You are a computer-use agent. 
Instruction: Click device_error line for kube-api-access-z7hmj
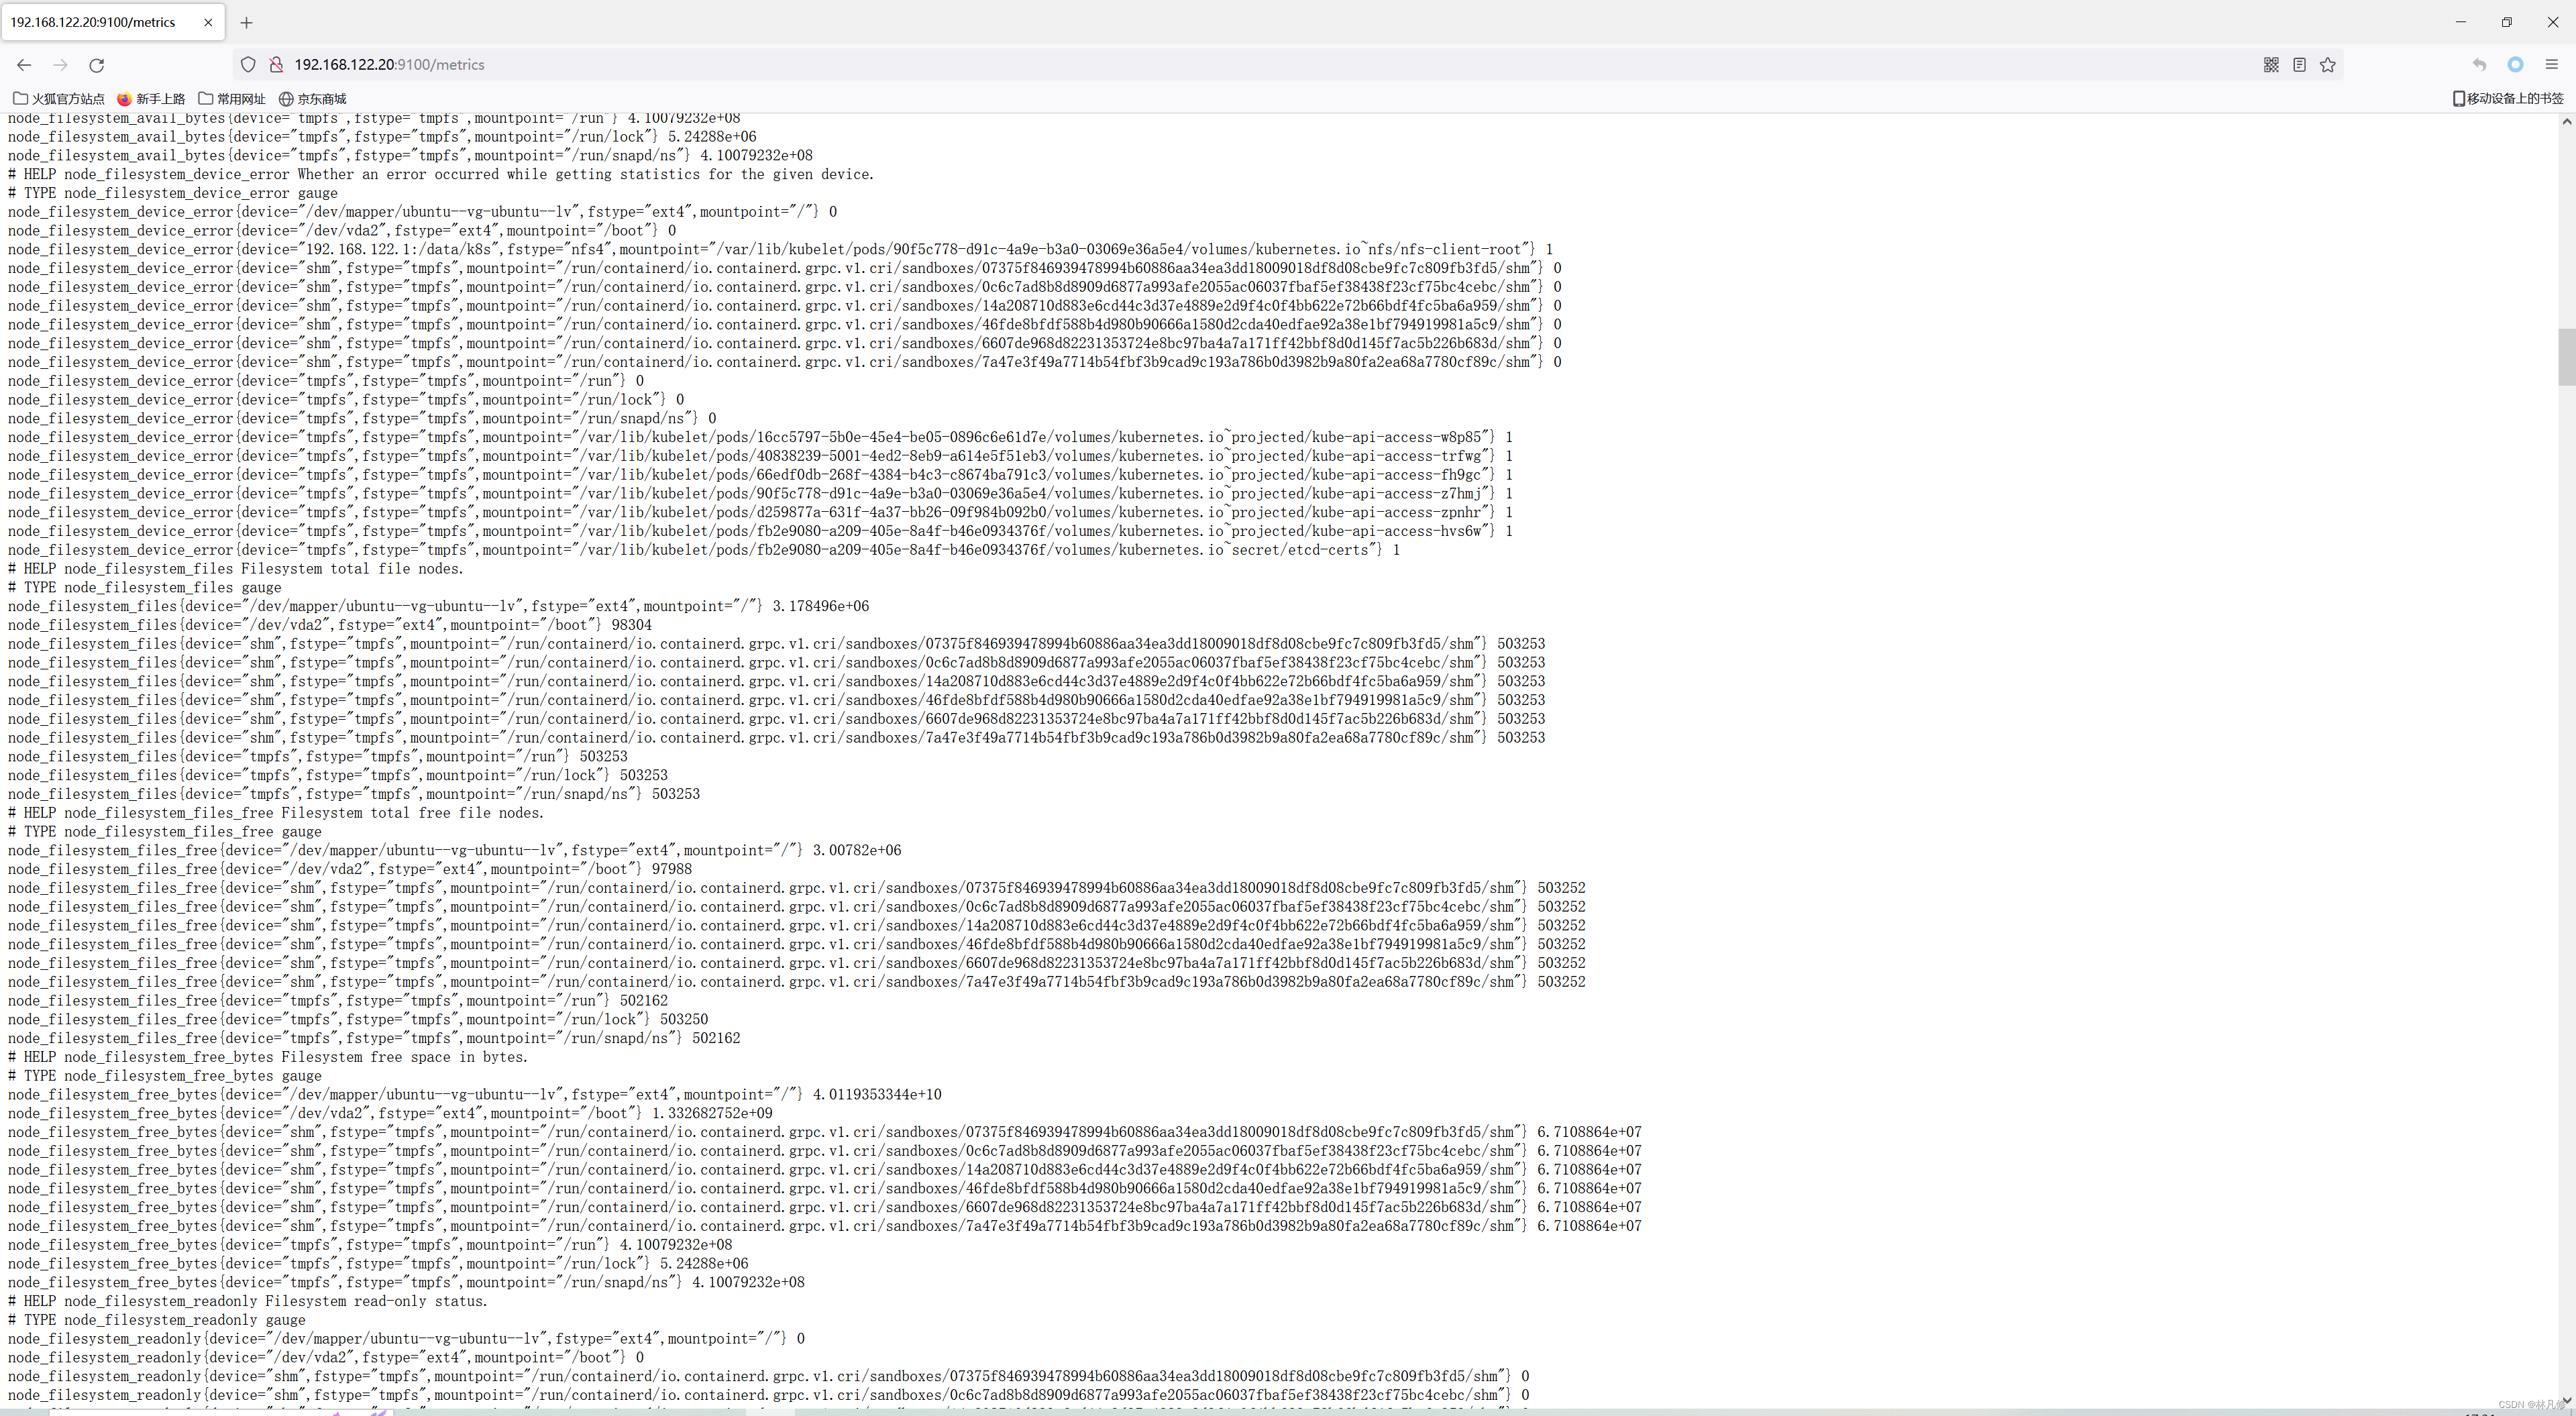coord(760,494)
